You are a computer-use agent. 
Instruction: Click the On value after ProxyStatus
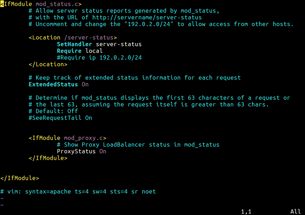(103, 151)
